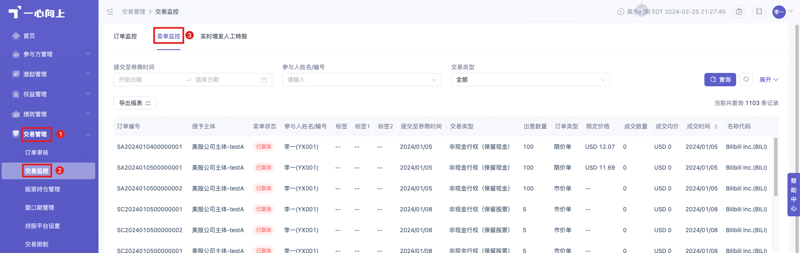This screenshot has width=800, height=253.
Task: Expand the 激励管理 menu chevron
Action: point(88,74)
